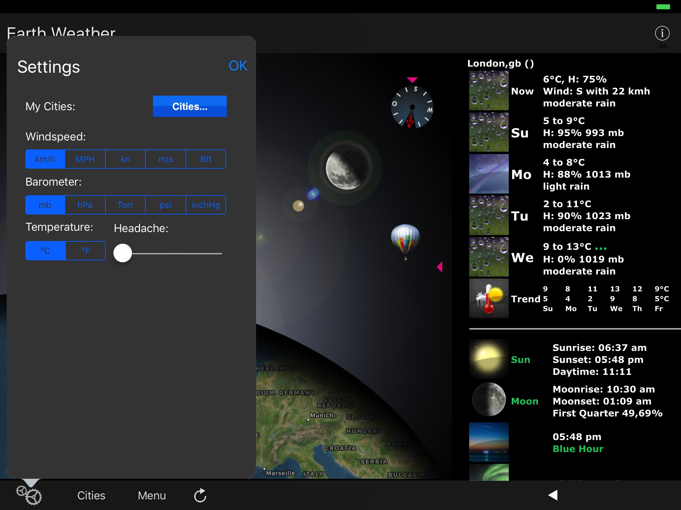This screenshot has height=510, width=681.
Task: Toggle km/h windspeed unit
Action: 45,158
